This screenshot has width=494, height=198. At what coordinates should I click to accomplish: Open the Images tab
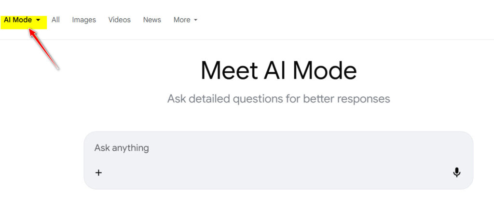(84, 20)
